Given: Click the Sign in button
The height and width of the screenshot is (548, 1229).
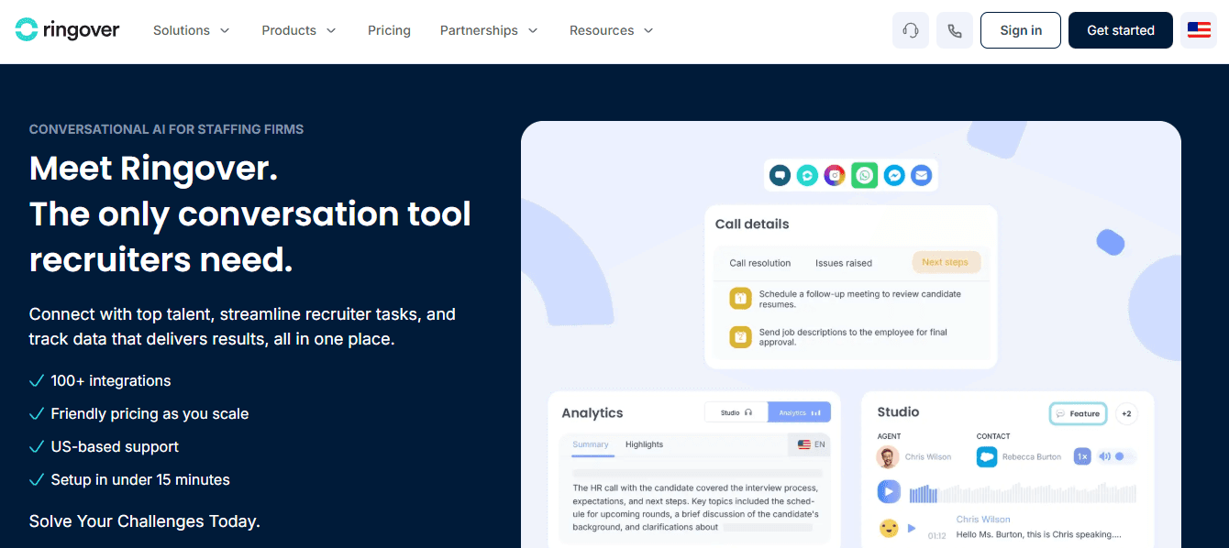Looking at the screenshot, I should point(1021,30).
